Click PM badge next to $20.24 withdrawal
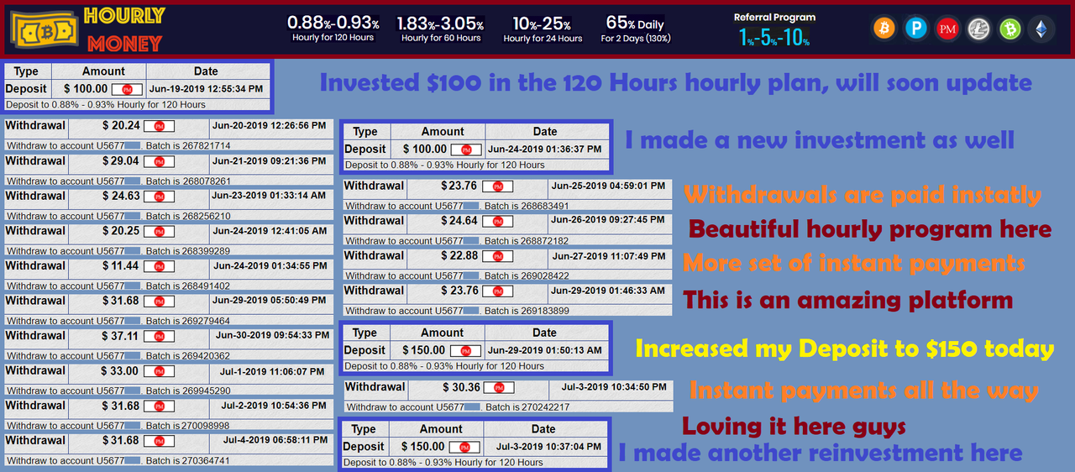The image size is (1075, 472). [159, 126]
